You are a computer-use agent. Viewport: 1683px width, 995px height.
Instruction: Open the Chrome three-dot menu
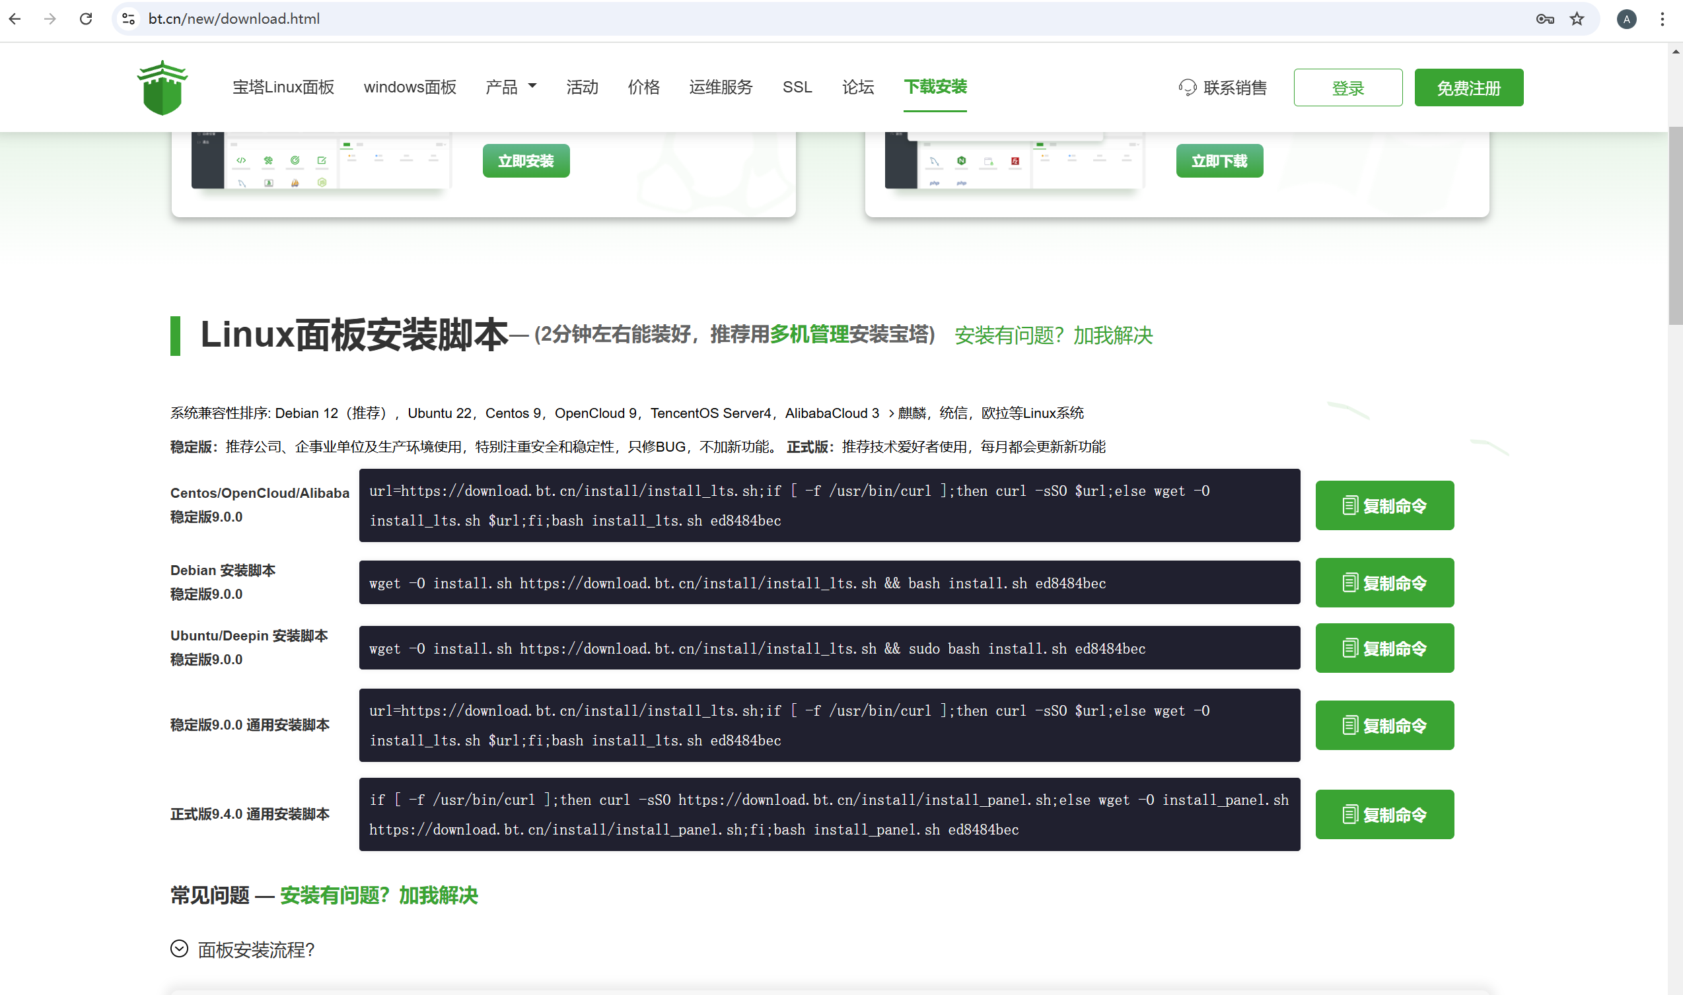[1662, 18]
